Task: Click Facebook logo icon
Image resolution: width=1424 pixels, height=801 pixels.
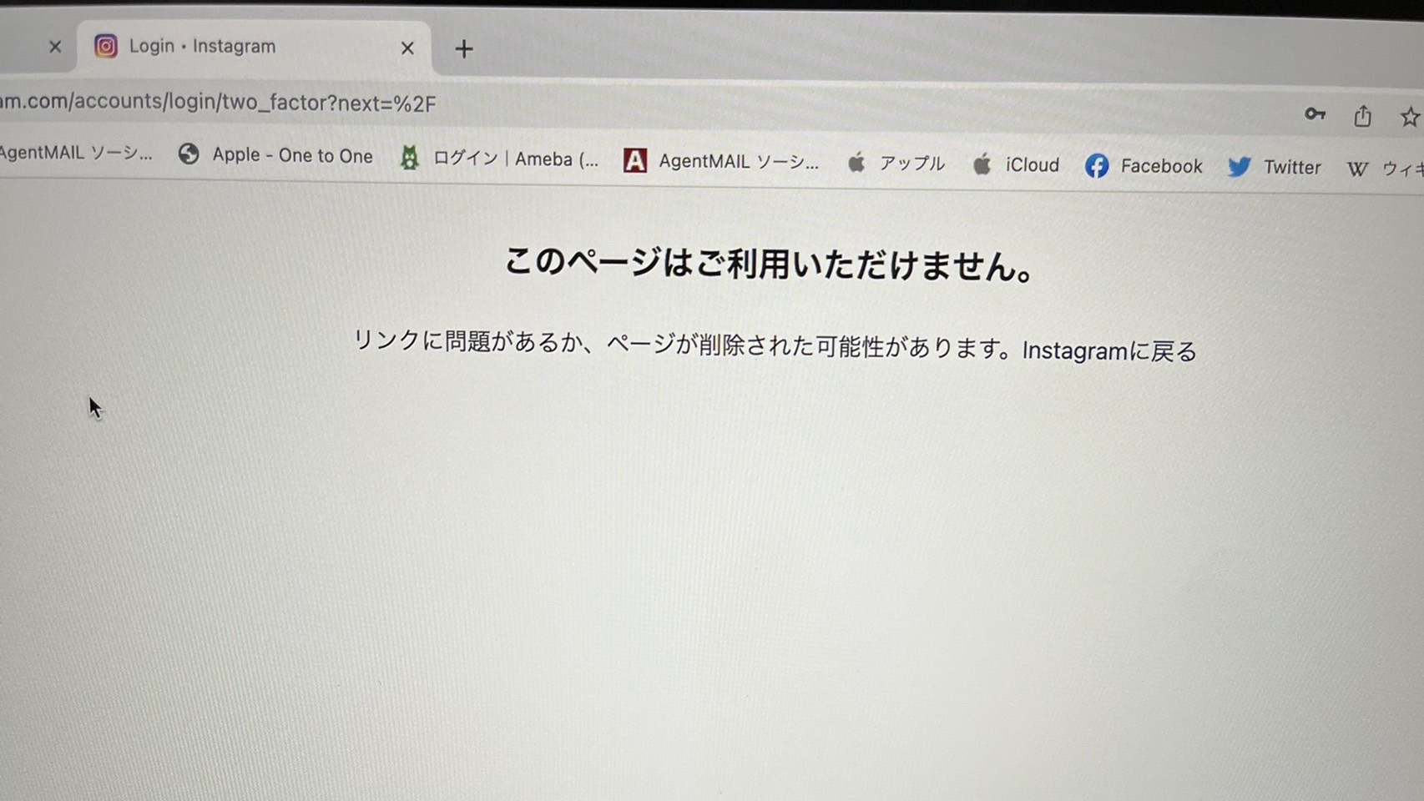Action: 1097,166
